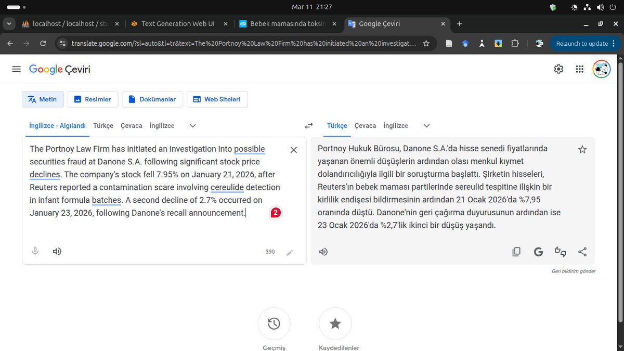Switch to Text Generation Web UI tab
This screenshot has width=624, height=351.
coord(178,23)
